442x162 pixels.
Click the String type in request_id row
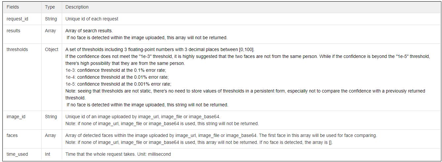pyautogui.click(x=51, y=19)
